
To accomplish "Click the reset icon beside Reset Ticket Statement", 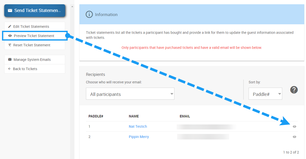I will tap(10, 45).
